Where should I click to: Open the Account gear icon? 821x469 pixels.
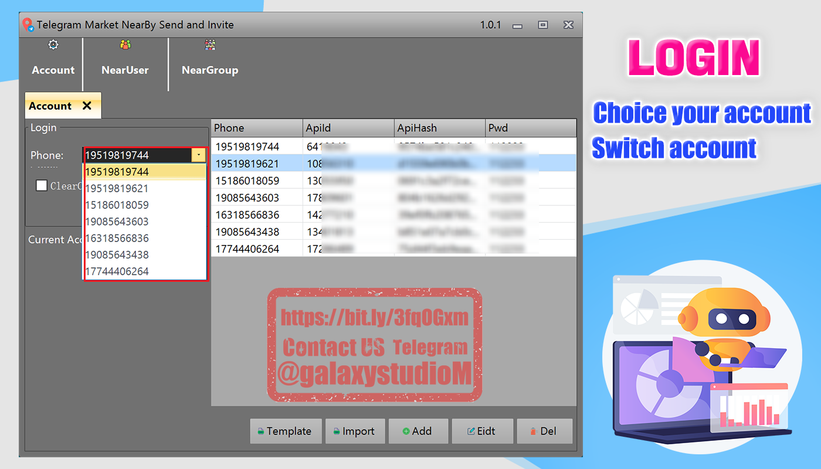53,45
